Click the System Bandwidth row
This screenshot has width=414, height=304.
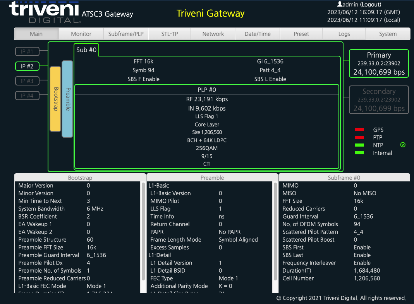78,208
